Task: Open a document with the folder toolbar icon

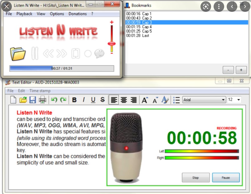Action: coord(23,100)
